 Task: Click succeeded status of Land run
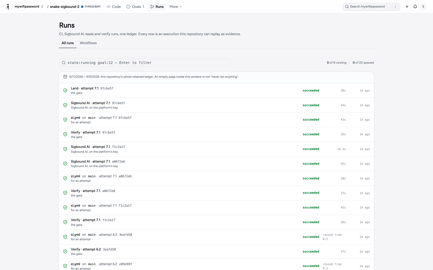(x=311, y=90)
